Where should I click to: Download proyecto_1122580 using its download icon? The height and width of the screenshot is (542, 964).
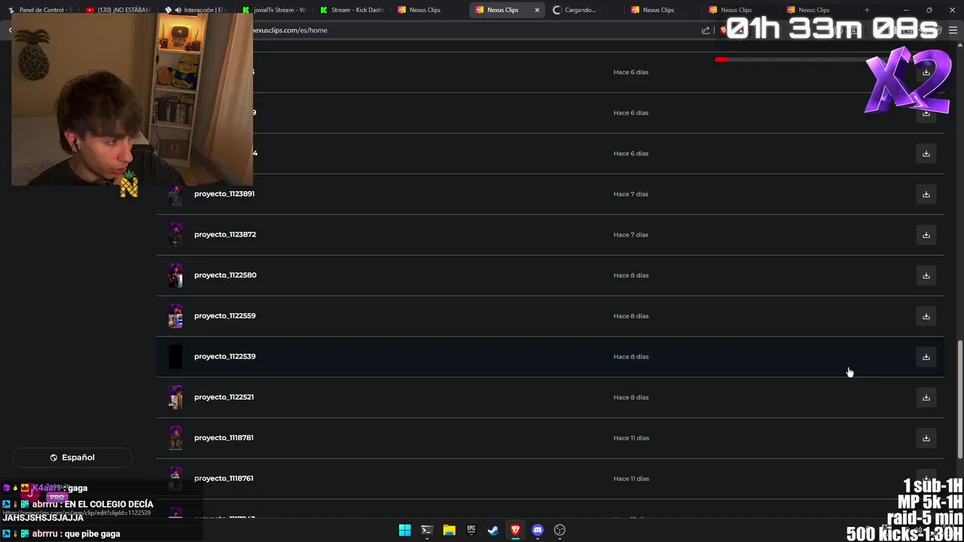(x=926, y=276)
